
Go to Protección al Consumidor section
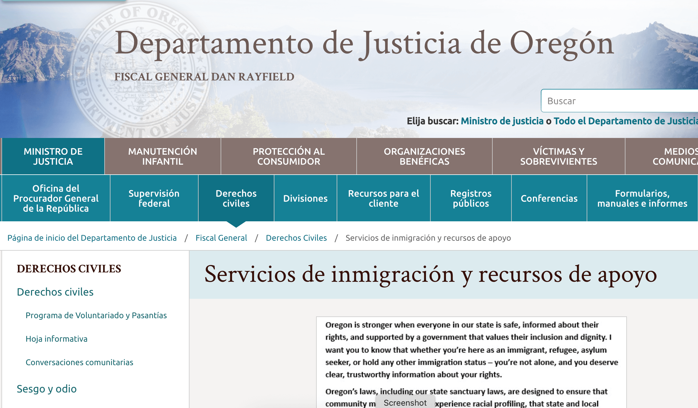point(288,156)
